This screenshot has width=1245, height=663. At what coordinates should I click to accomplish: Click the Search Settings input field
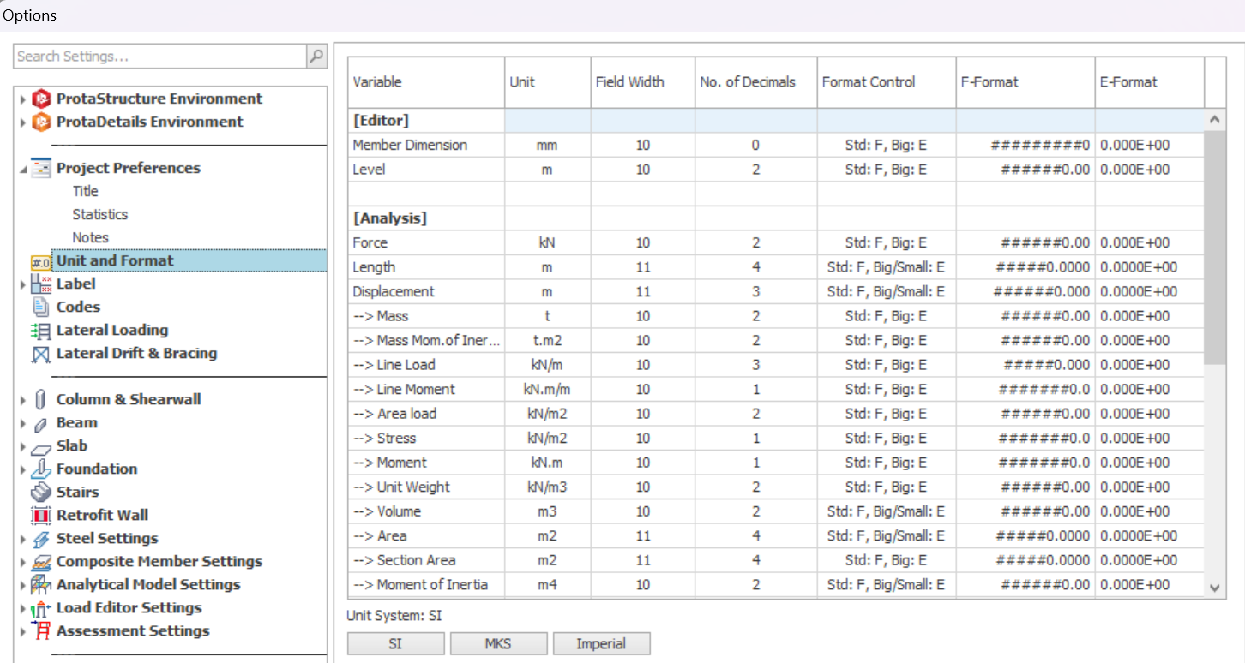(160, 57)
